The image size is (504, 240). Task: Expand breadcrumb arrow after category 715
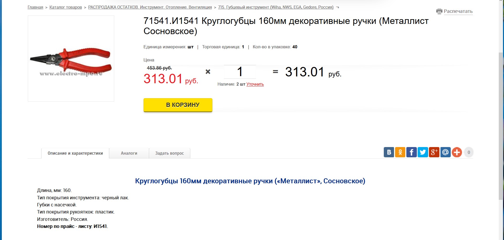[338, 7]
